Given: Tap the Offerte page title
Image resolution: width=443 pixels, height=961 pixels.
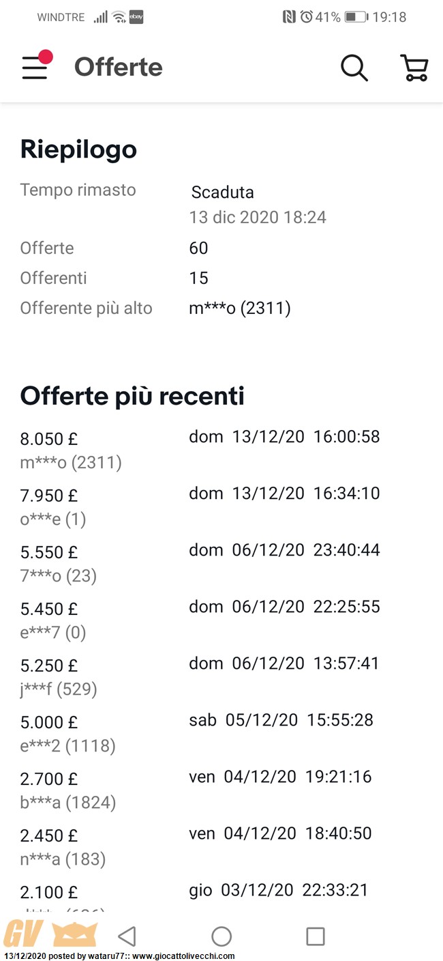Looking at the screenshot, I should pos(119,68).
